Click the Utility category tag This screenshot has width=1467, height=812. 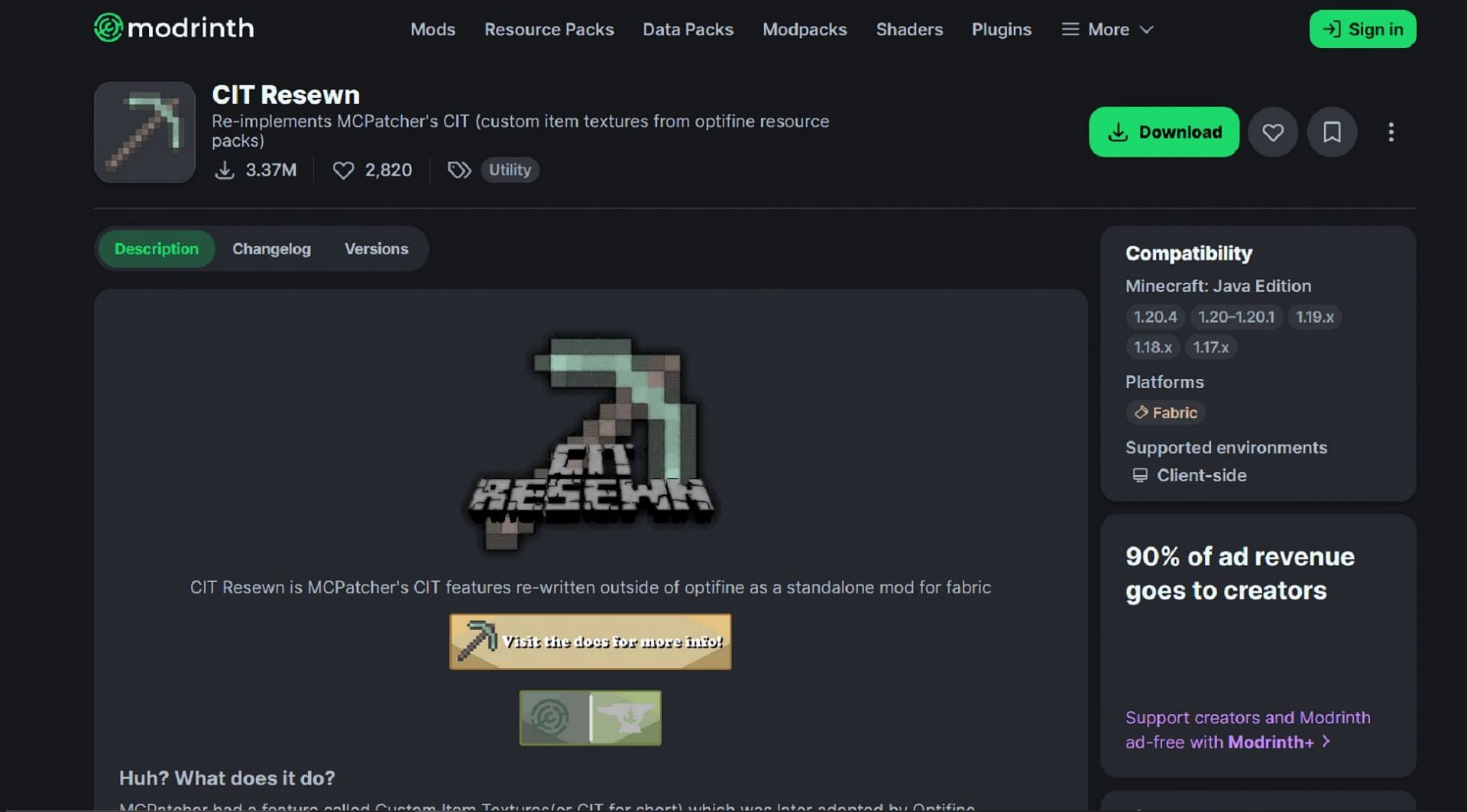[x=510, y=170]
